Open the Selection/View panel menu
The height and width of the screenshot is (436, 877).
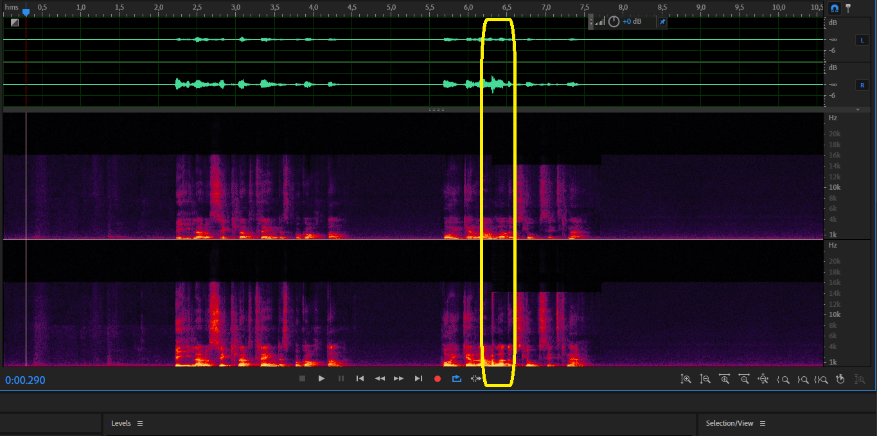(763, 424)
